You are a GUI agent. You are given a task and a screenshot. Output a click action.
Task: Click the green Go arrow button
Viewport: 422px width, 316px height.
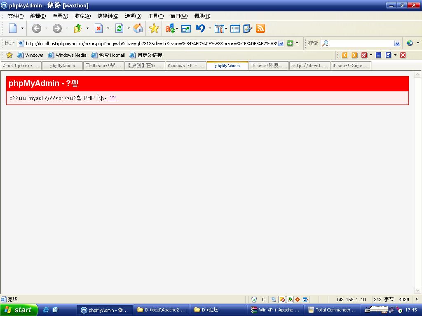coord(290,43)
